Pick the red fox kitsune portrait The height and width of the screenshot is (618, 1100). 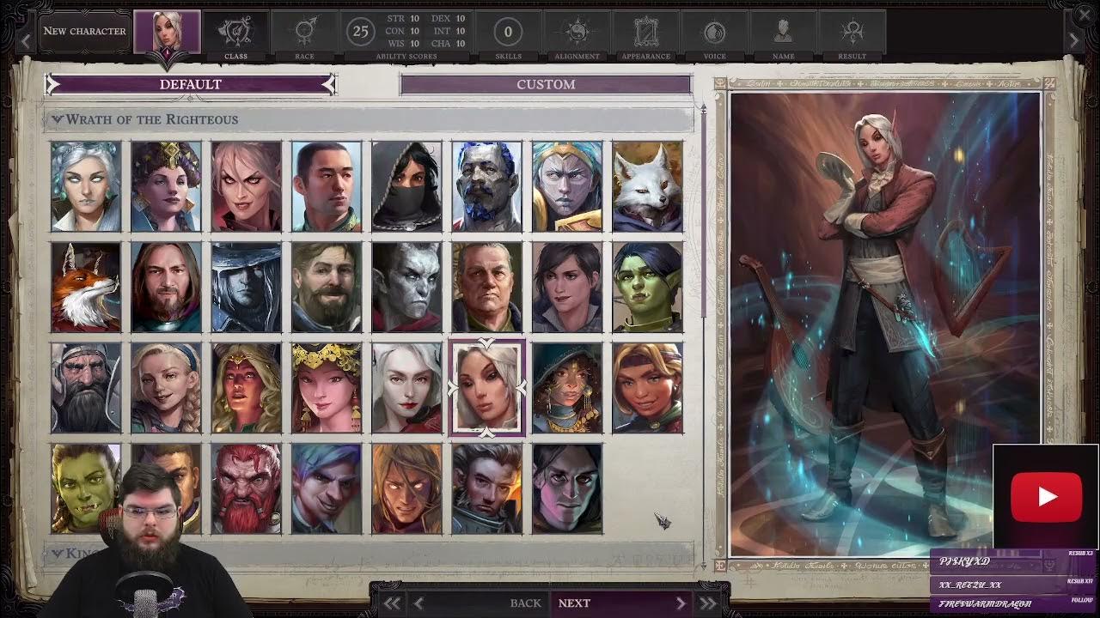pyautogui.click(x=86, y=287)
